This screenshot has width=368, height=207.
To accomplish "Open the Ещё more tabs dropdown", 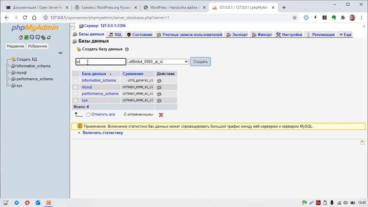I will click(x=345, y=34).
